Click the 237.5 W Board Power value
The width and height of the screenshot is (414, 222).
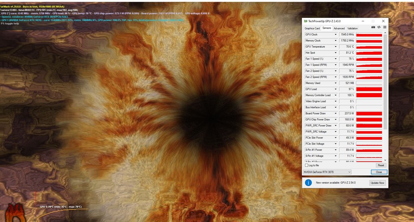point(347,114)
